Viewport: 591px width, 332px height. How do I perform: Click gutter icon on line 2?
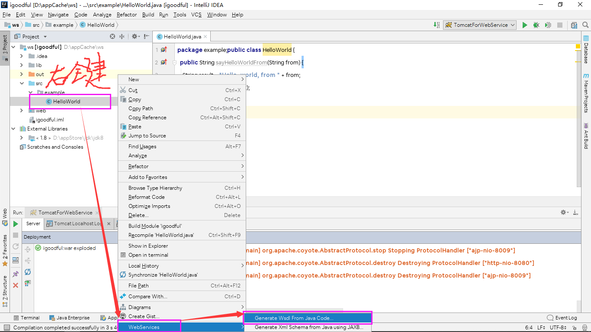pyautogui.click(x=164, y=62)
